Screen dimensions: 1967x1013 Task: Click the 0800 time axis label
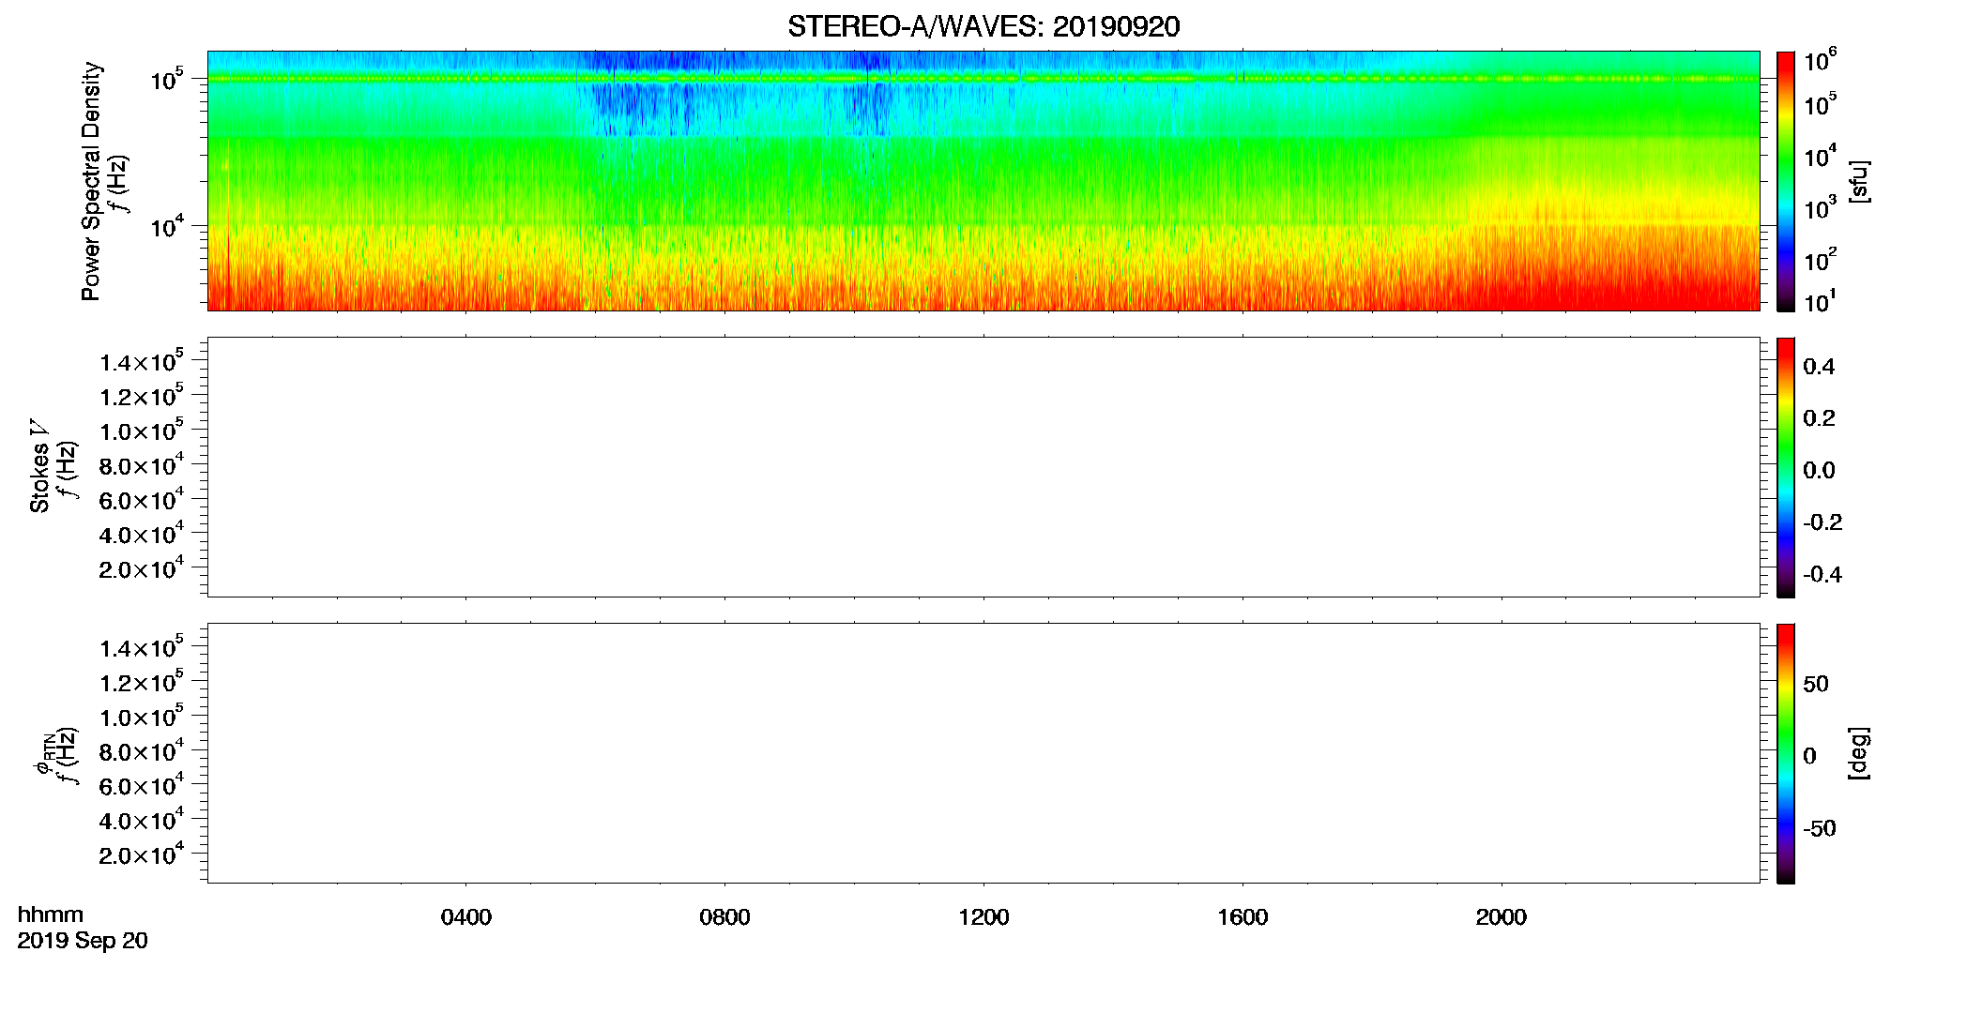click(724, 917)
